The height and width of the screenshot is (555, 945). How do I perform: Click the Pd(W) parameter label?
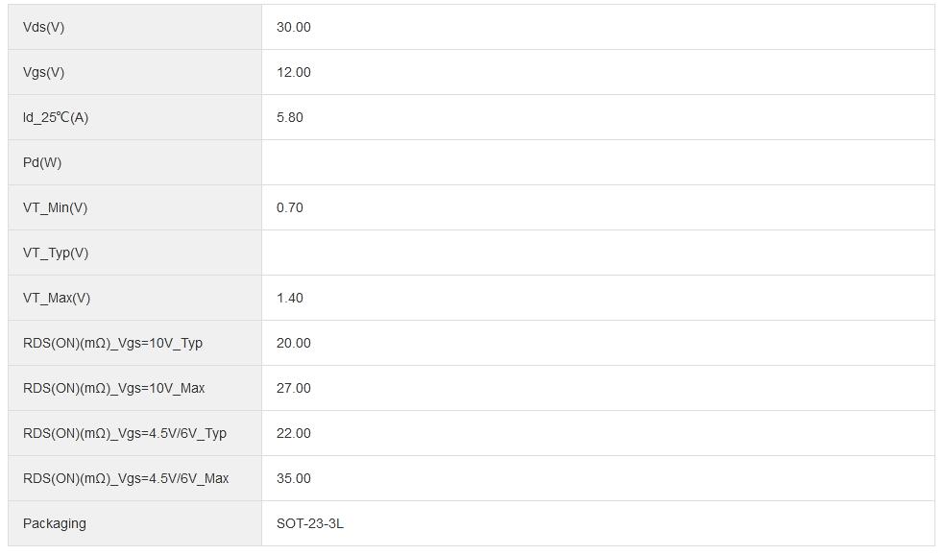pyautogui.click(x=42, y=162)
